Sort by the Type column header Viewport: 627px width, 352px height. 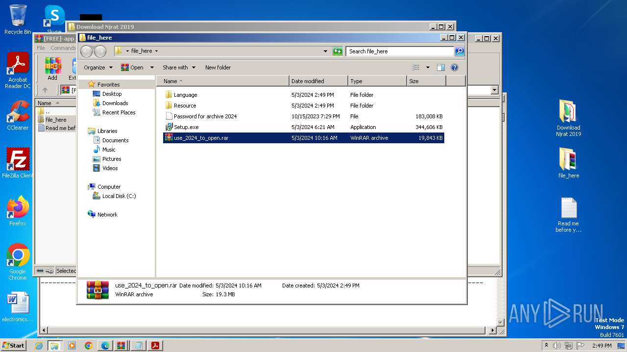tap(377, 81)
